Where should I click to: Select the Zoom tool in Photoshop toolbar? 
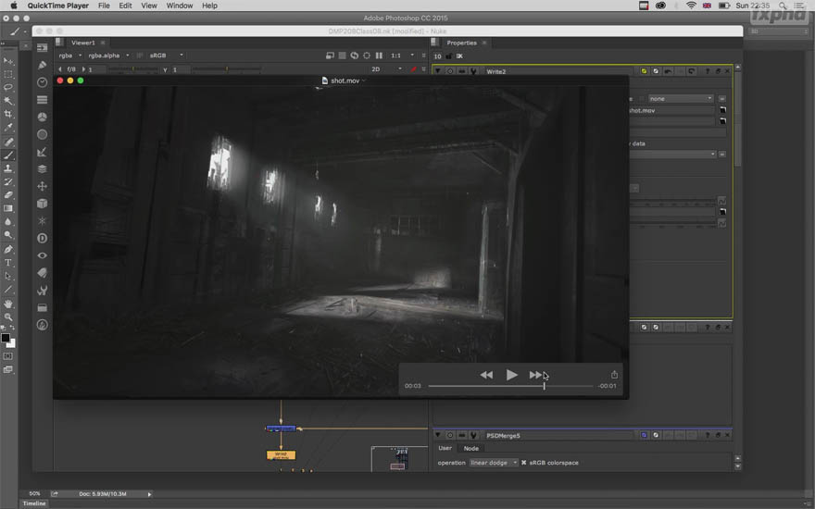[x=8, y=317]
